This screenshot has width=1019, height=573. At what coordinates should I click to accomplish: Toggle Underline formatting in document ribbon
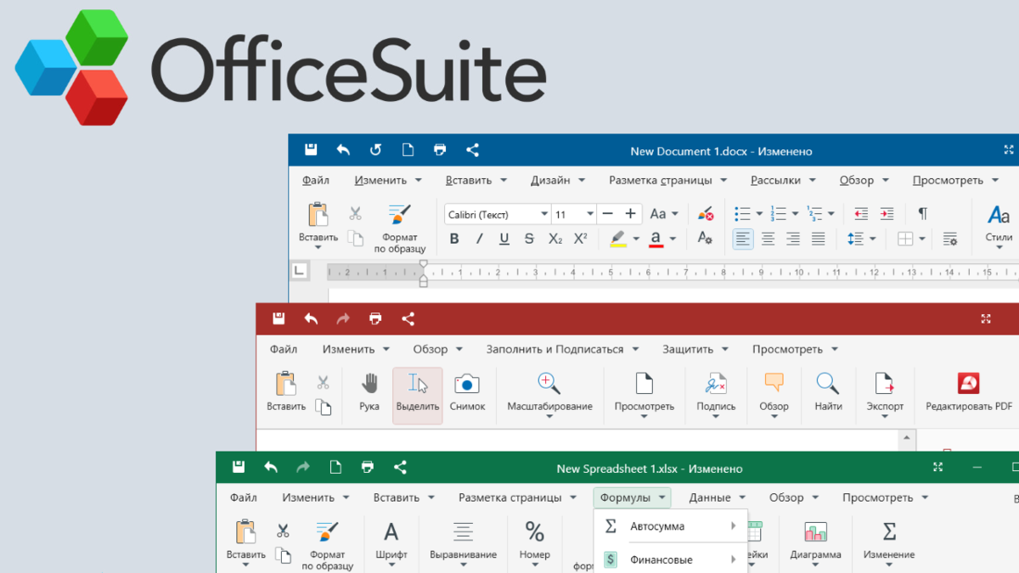pos(504,239)
